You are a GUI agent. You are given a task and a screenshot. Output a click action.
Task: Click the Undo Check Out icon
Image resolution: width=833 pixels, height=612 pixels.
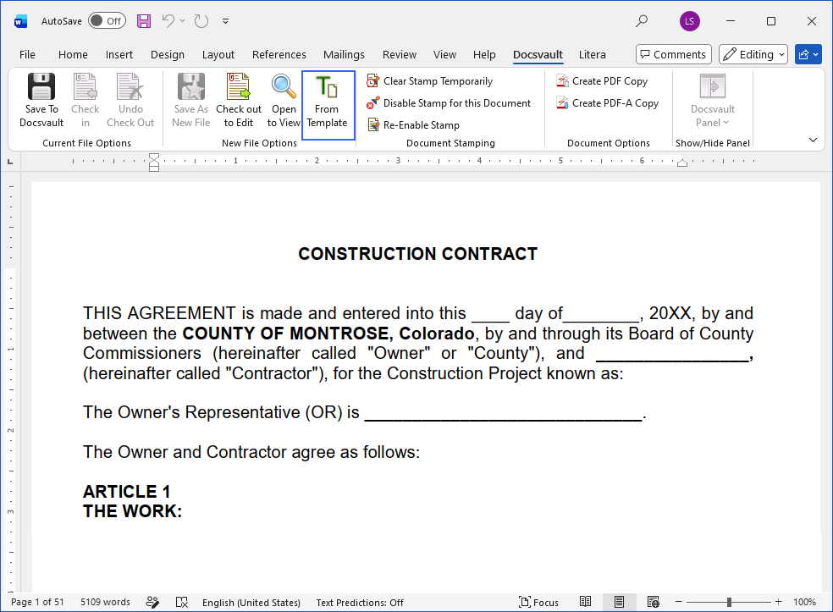[x=130, y=86]
